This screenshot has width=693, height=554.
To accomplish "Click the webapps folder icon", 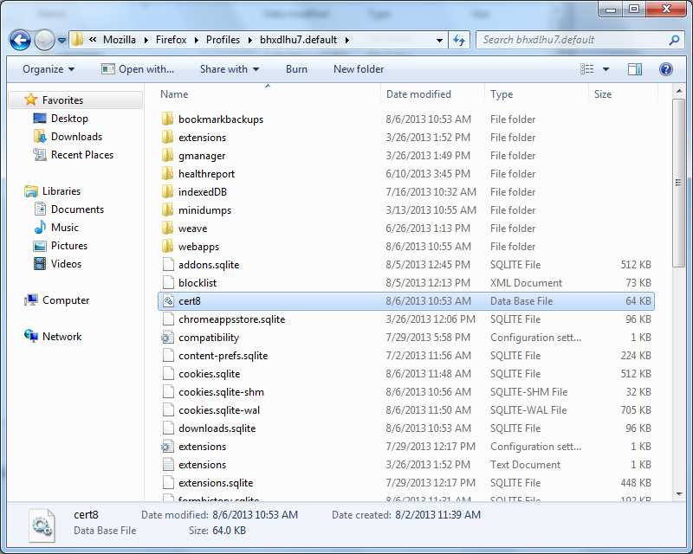I will point(167,246).
